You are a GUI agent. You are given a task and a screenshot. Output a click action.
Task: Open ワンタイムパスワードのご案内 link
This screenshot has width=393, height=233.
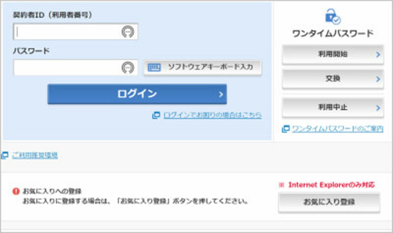(337, 129)
